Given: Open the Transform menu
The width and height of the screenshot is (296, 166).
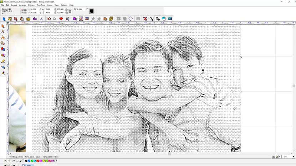Looking at the screenshot, I should point(41,5).
